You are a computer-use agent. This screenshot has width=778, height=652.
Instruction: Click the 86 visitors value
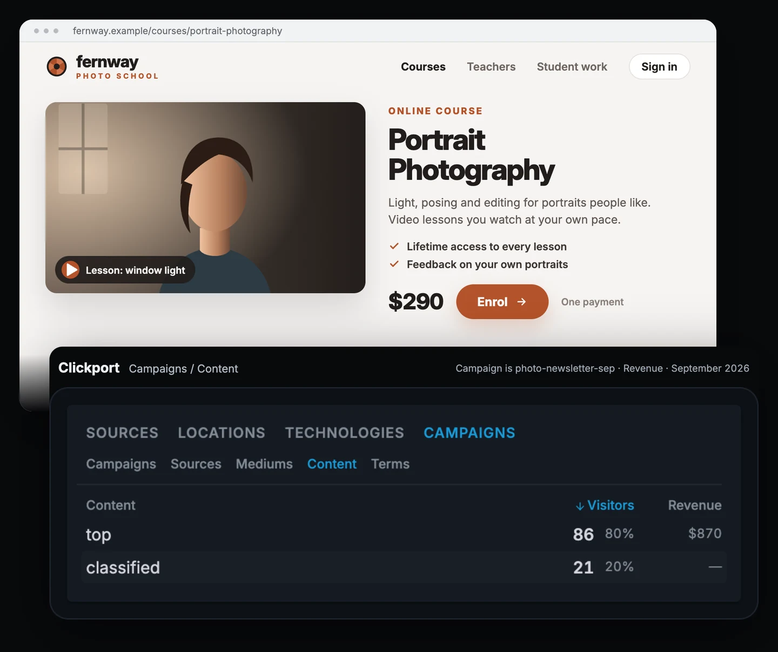583,534
